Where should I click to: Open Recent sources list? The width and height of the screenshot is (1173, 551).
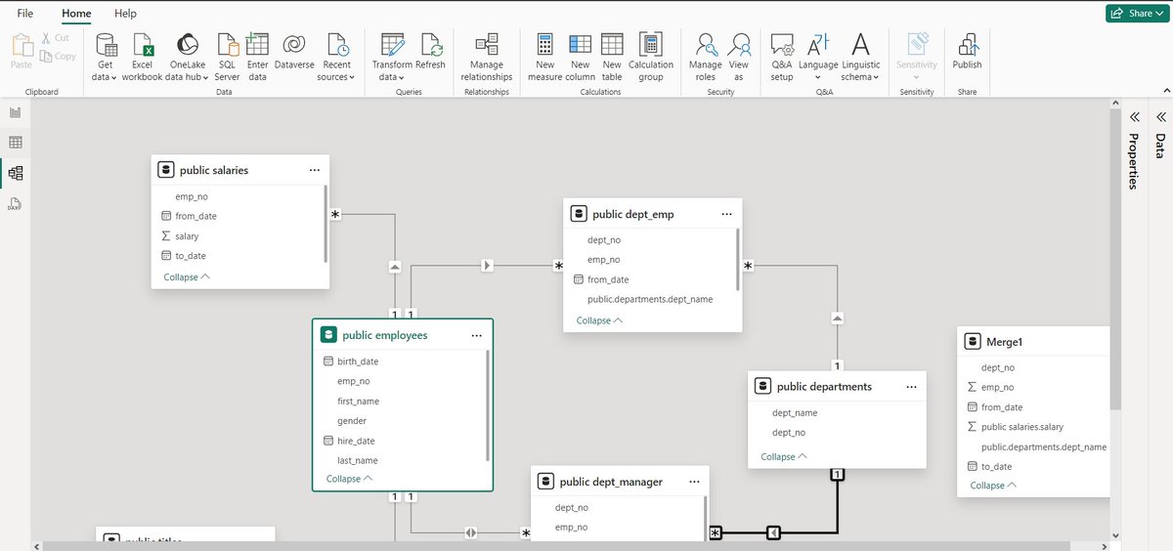337,57
